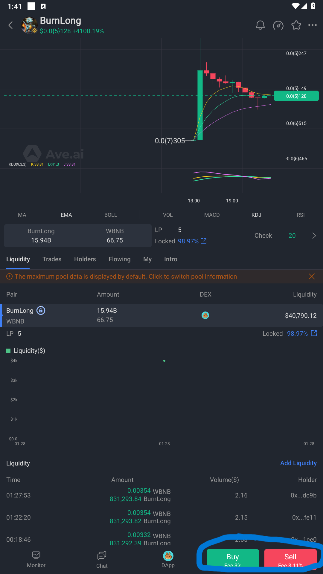The height and width of the screenshot is (574, 323).
Task: Tap green current price label on chart
Action: tap(296, 96)
